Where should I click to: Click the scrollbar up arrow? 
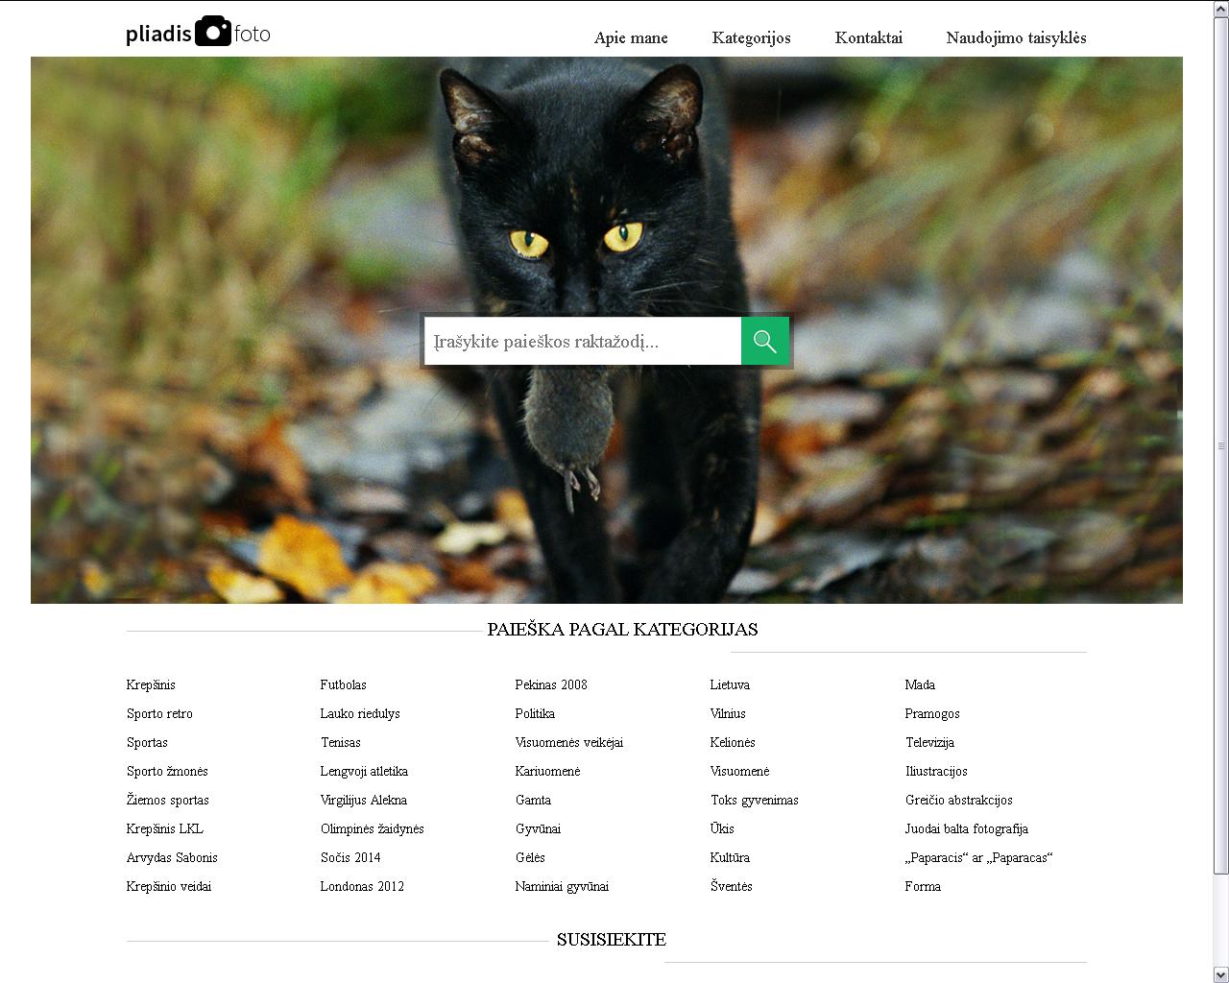[x=1221, y=9]
